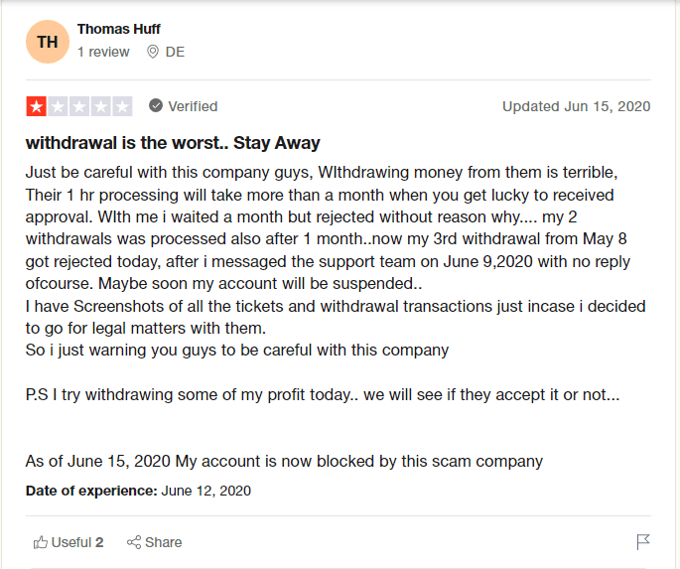The image size is (680, 569).
Task: Mark review as Useful
Action: point(68,542)
